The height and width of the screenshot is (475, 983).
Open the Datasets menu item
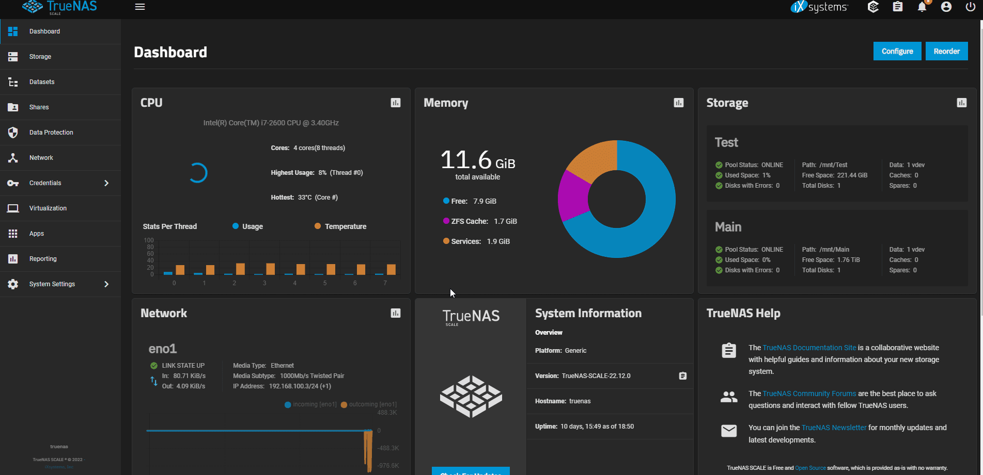click(60, 82)
